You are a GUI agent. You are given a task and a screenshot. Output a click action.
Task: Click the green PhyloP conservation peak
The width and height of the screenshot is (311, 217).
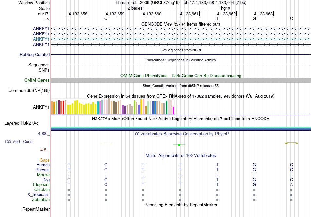click(179, 145)
